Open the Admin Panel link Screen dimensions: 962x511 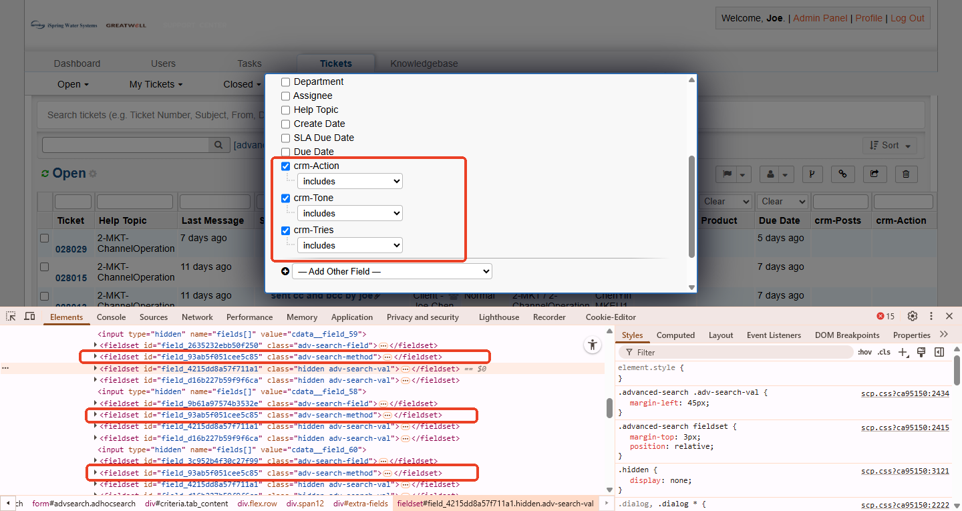pos(820,18)
